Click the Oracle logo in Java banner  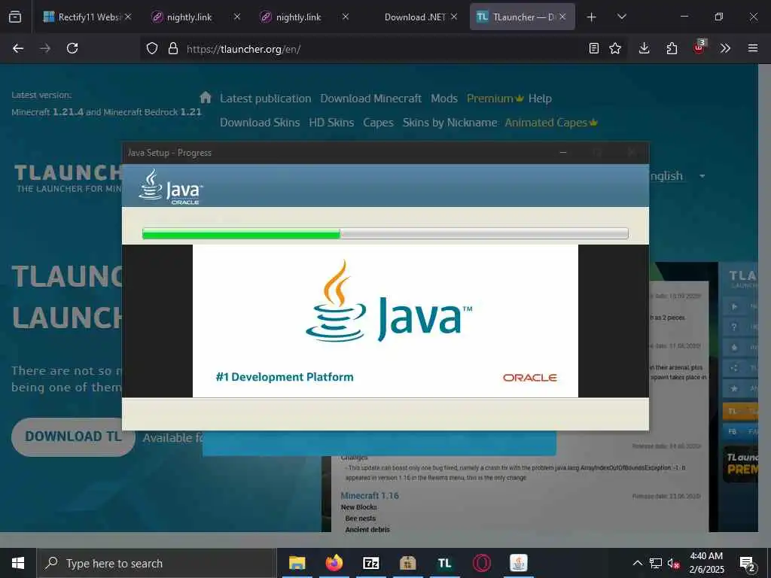(x=529, y=378)
